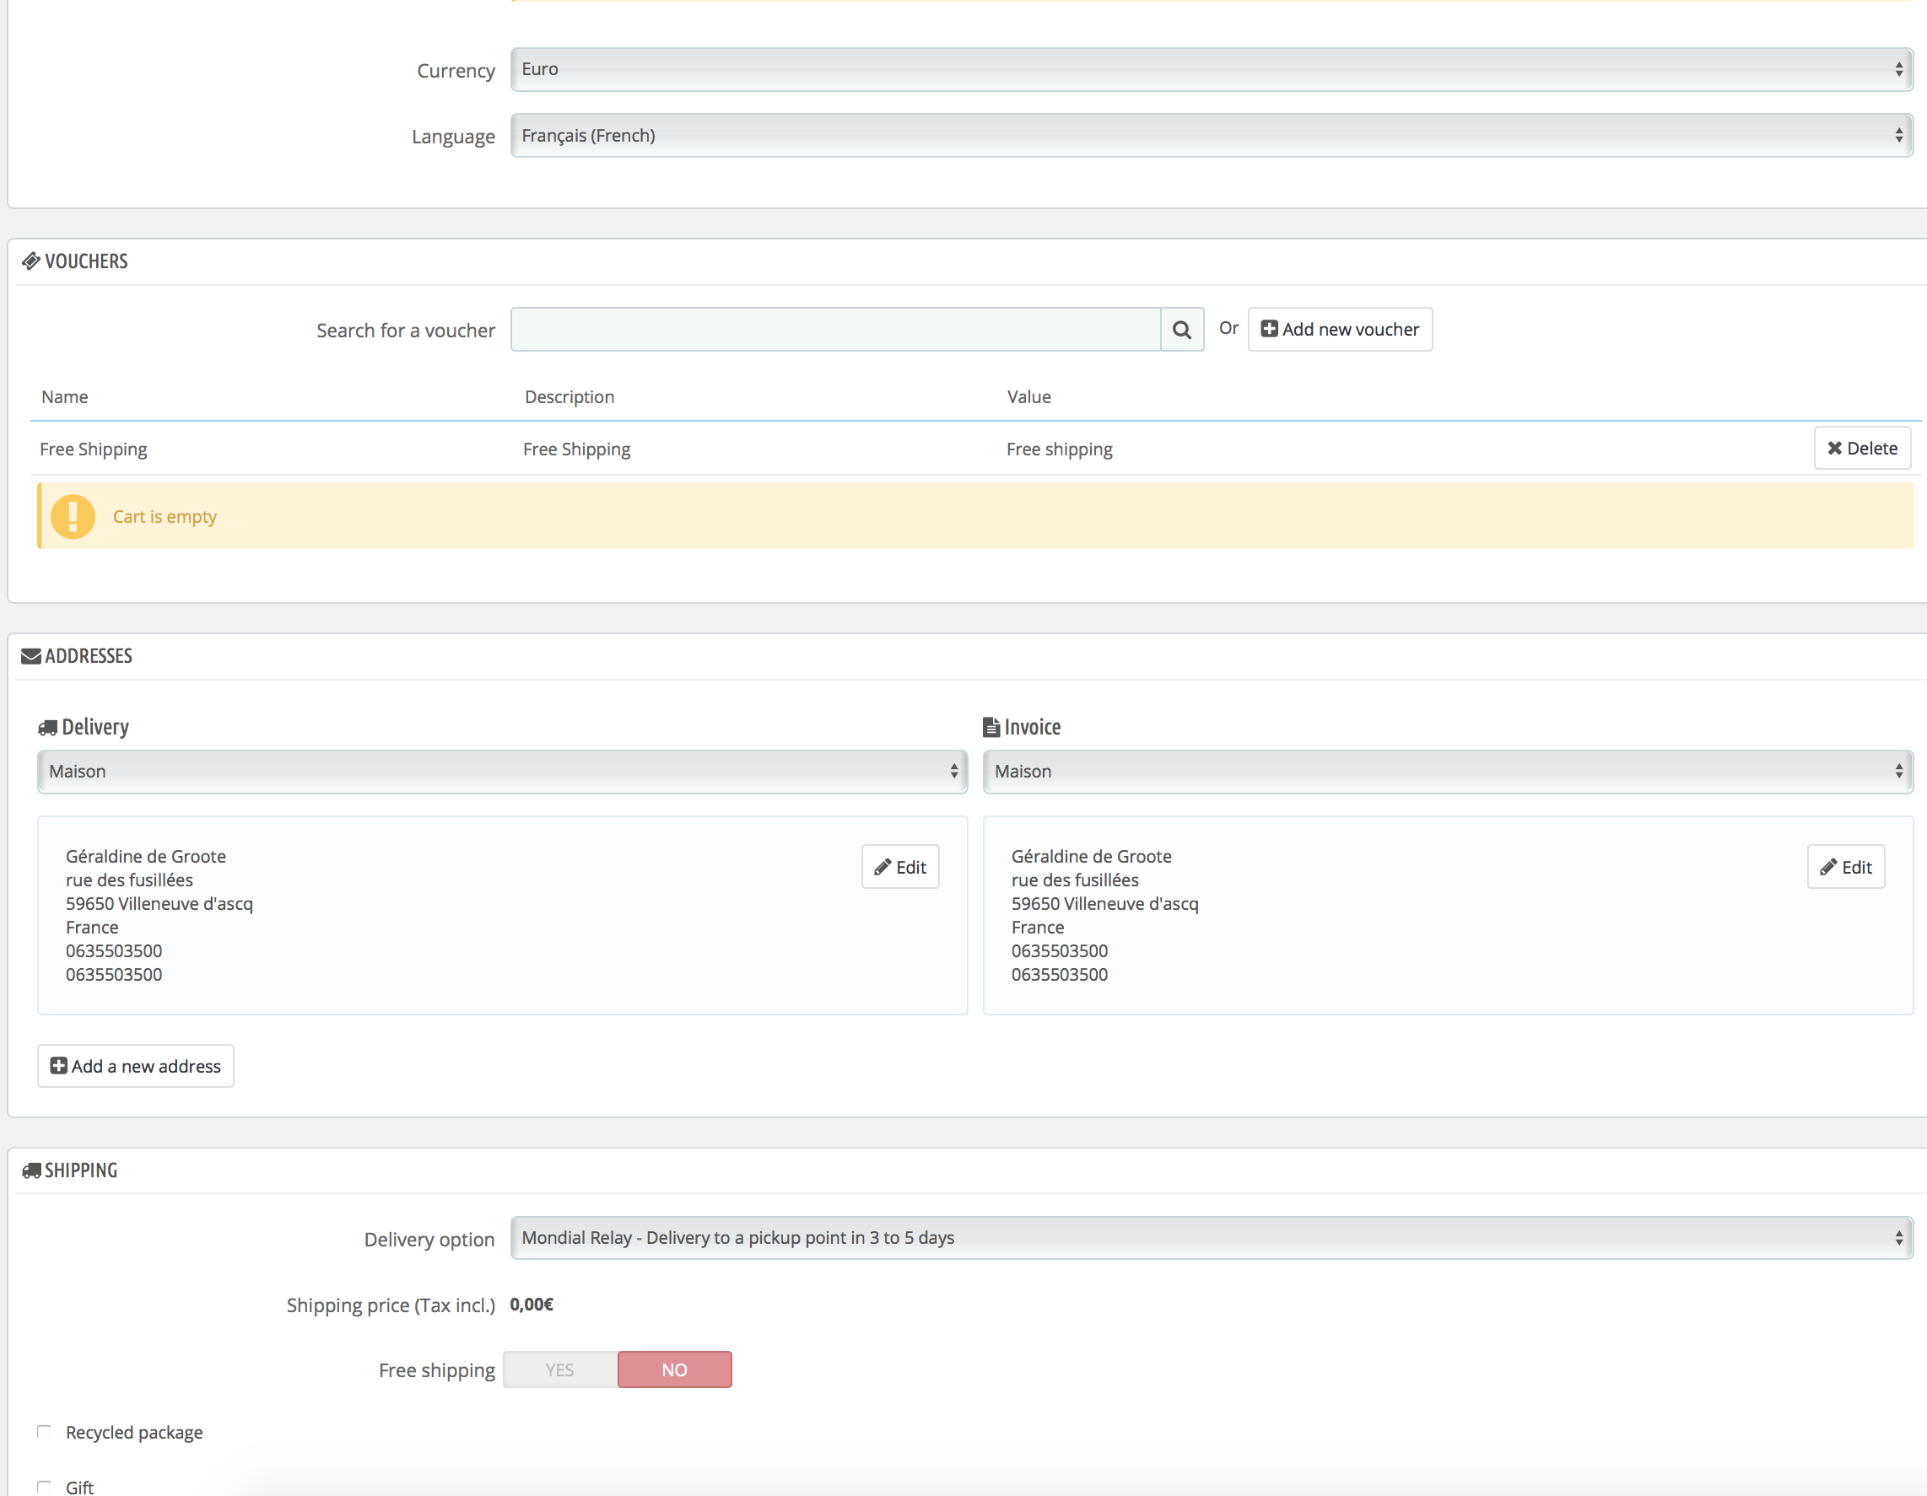Open the Mondial Relay delivery option dropdown
The height and width of the screenshot is (1496, 1927).
pyautogui.click(x=1211, y=1238)
